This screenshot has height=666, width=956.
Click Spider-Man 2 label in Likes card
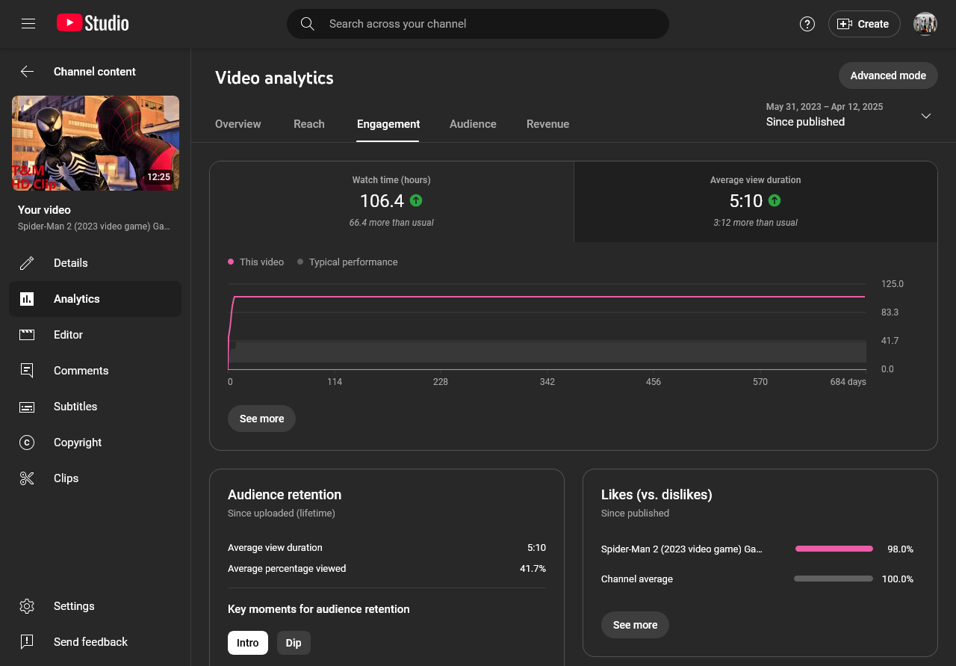pos(682,549)
